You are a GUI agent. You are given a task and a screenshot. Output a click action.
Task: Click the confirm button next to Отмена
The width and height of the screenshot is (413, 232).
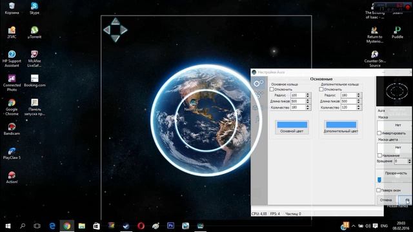click(405, 200)
